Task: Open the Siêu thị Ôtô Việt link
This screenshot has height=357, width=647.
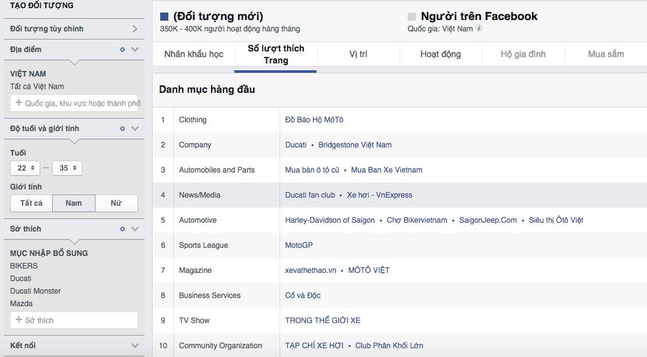Action: [556, 220]
